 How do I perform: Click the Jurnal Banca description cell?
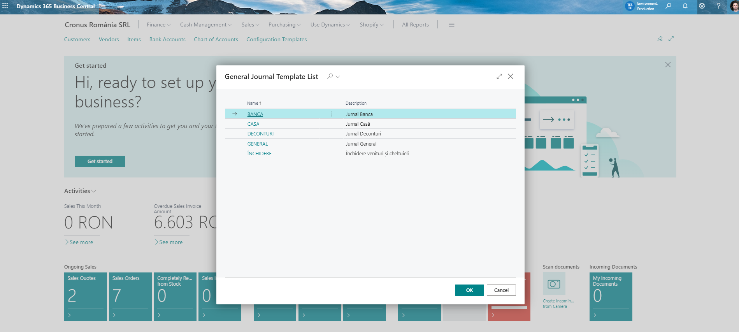359,114
